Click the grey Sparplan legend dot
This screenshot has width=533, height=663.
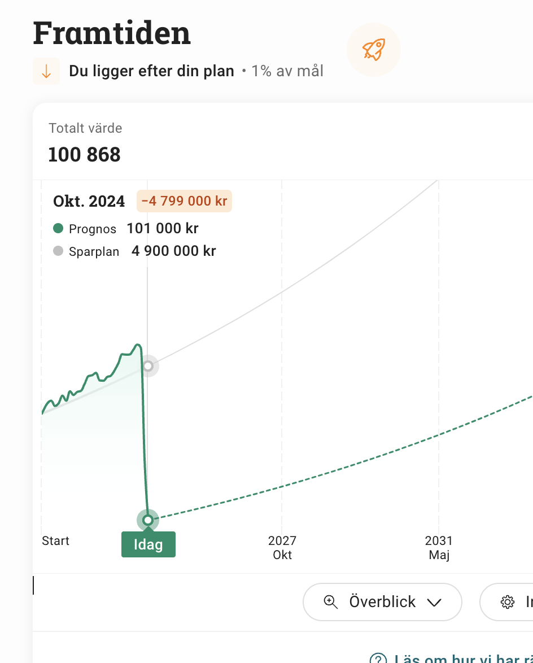(x=58, y=251)
